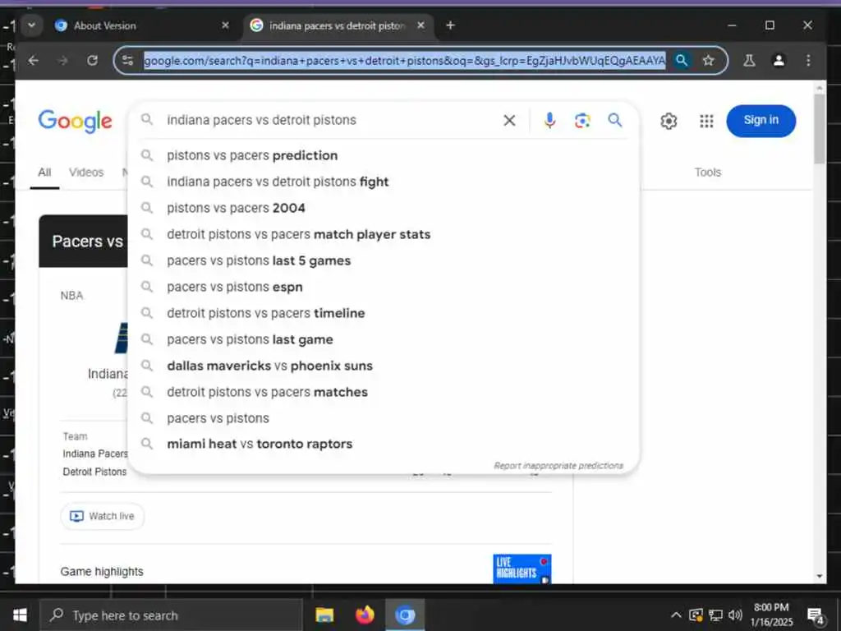Open the Chrome Labs flask icon
This screenshot has height=631, width=841.
pos(749,61)
